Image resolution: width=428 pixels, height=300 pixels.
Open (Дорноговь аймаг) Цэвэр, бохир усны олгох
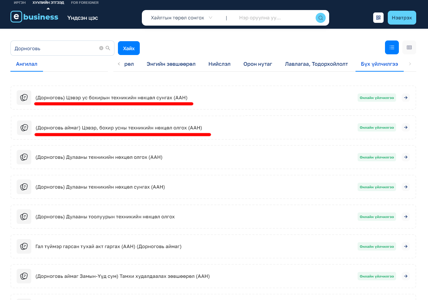pyautogui.click(x=119, y=128)
